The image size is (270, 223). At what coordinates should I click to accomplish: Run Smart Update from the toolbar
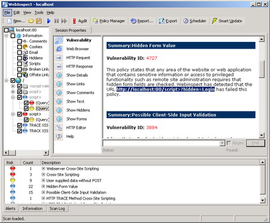(x=227, y=21)
